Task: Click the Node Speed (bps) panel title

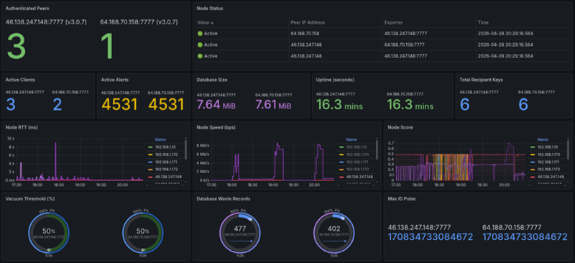Action: tap(216, 127)
